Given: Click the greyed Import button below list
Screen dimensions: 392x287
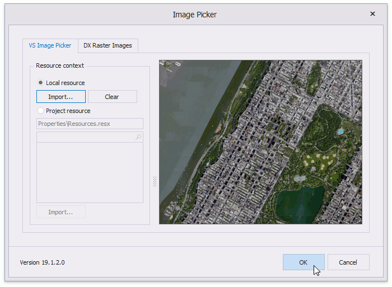Looking at the screenshot, I should [60, 212].
